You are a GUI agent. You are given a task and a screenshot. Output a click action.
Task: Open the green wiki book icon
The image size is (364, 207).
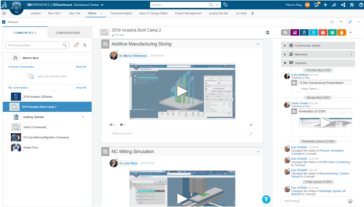pos(332,33)
